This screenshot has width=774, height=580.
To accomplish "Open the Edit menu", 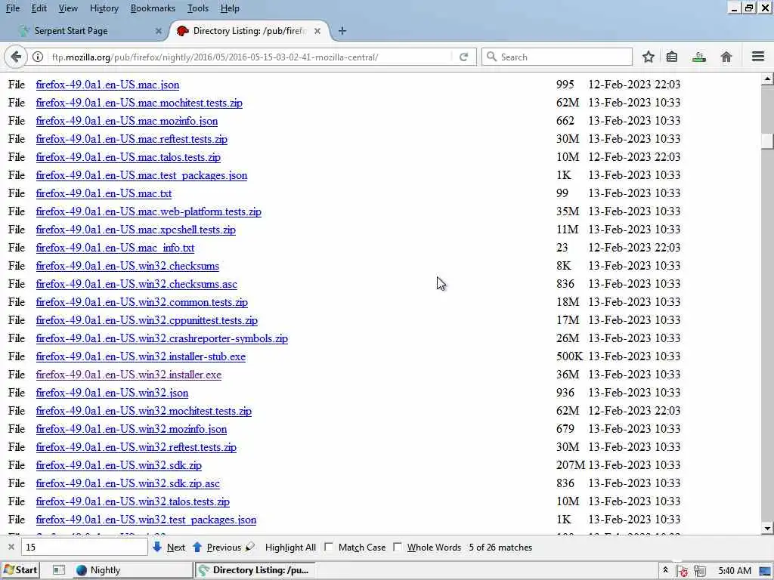I will 39,8.
